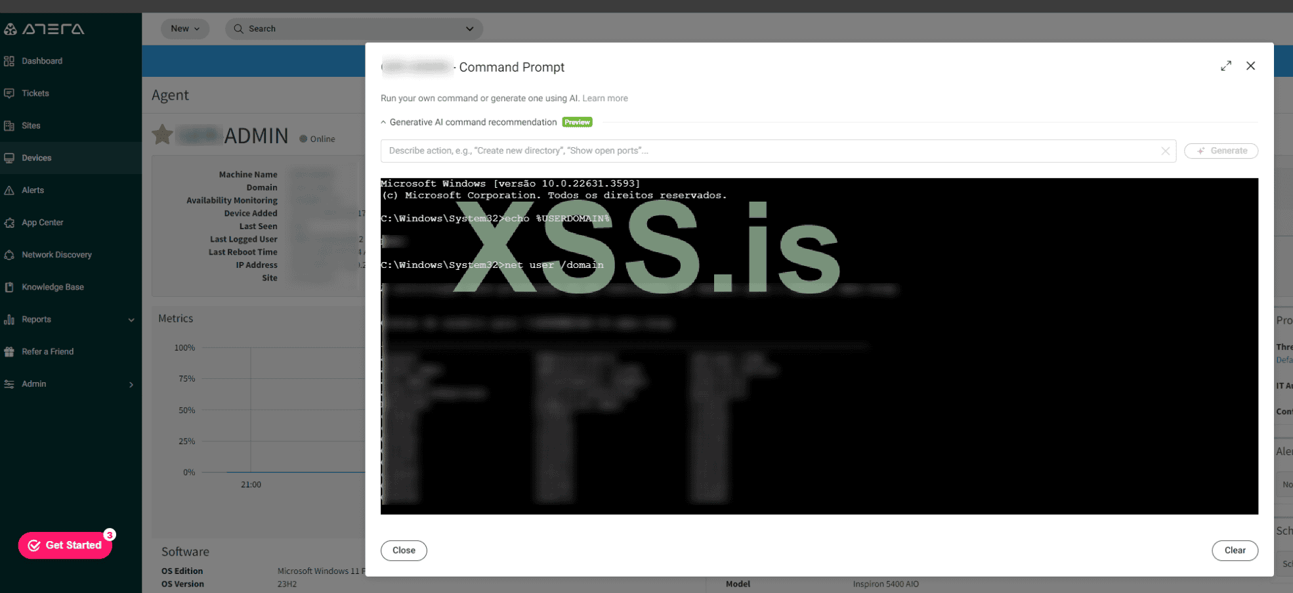Screen dimensions: 1293x593
Task: Select Devices in the sidebar
Action: point(71,158)
